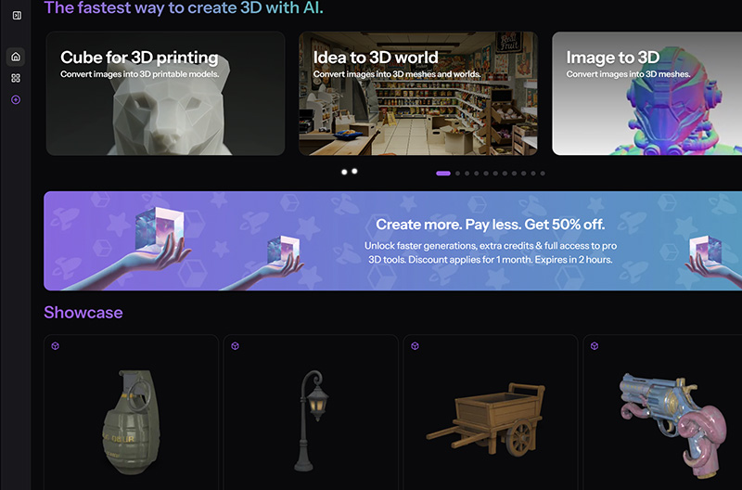742x490 pixels.
Task: Click the Showcase section heading
Action: 83,313
